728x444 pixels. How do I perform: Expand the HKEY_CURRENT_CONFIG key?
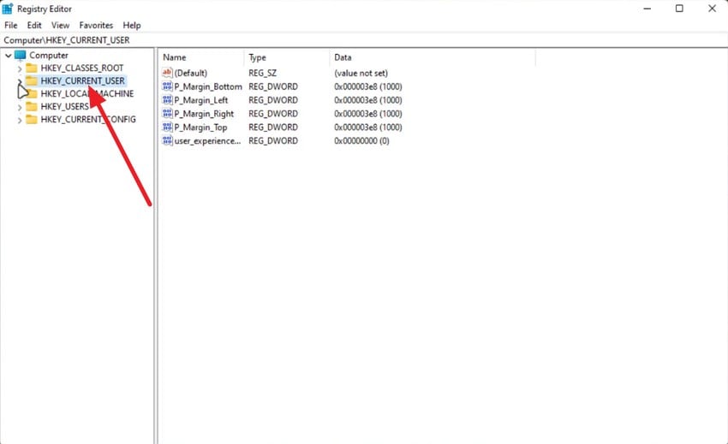(20, 120)
